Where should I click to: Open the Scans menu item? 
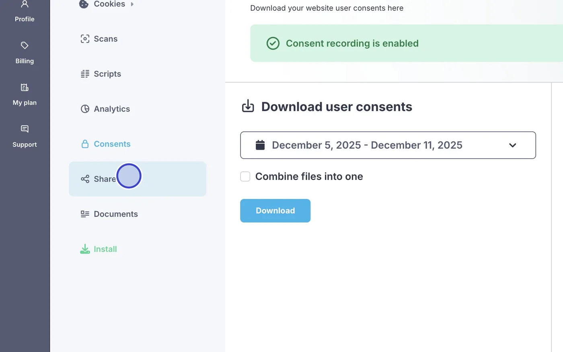pos(138,39)
